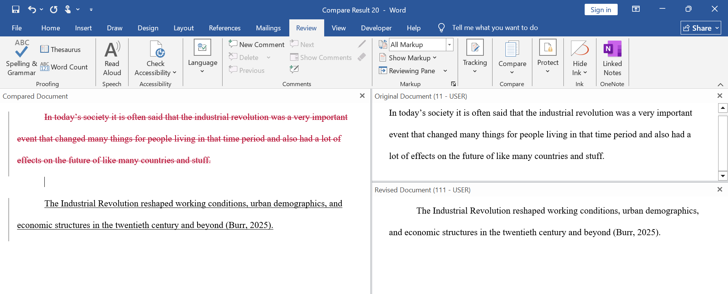Image resolution: width=728 pixels, height=294 pixels.
Task: Undo the last action
Action: point(32,9)
